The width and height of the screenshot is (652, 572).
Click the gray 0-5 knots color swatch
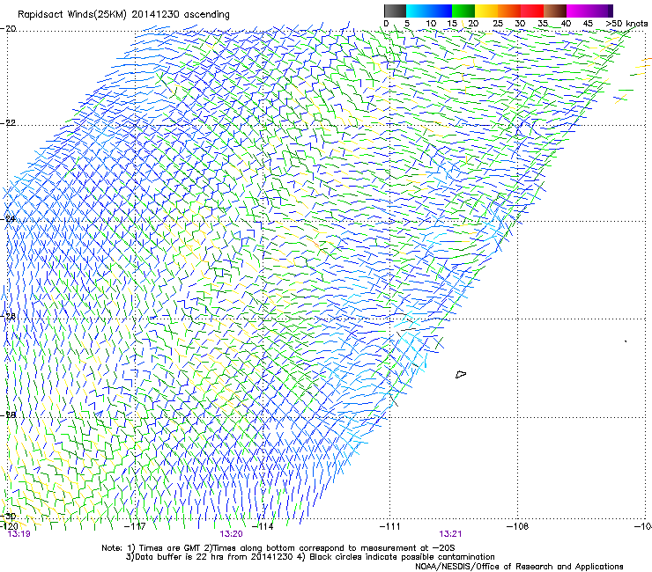[395, 11]
